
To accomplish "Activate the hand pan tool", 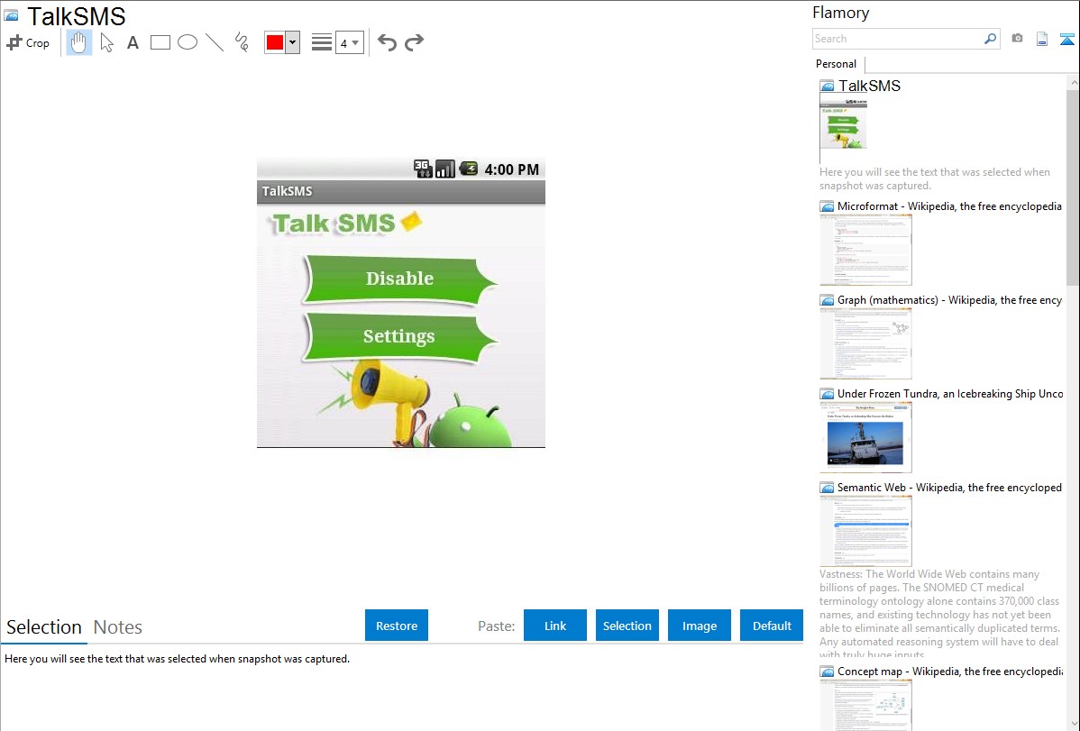I will [78, 42].
